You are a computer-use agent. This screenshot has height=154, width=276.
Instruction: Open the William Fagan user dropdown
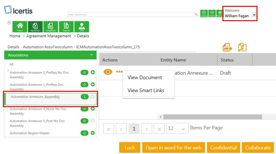point(254,15)
